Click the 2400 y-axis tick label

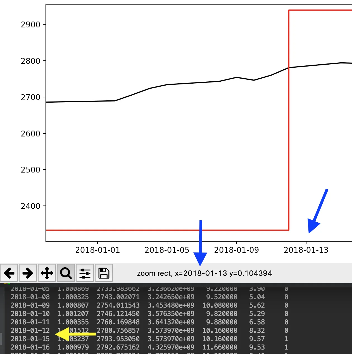coord(31,206)
